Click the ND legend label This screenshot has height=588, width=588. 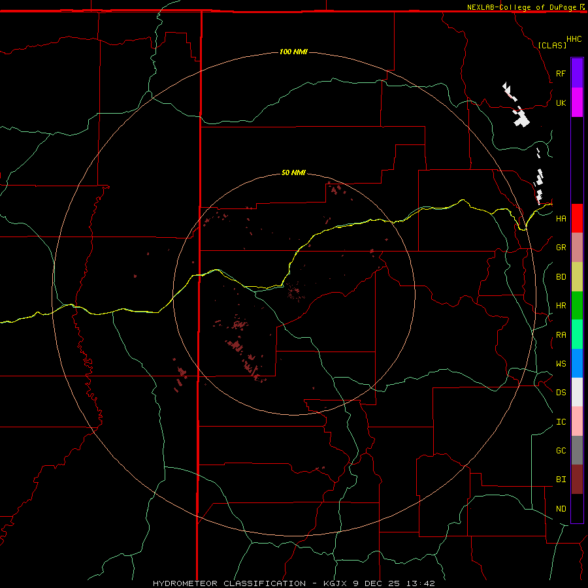(x=561, y=508)
